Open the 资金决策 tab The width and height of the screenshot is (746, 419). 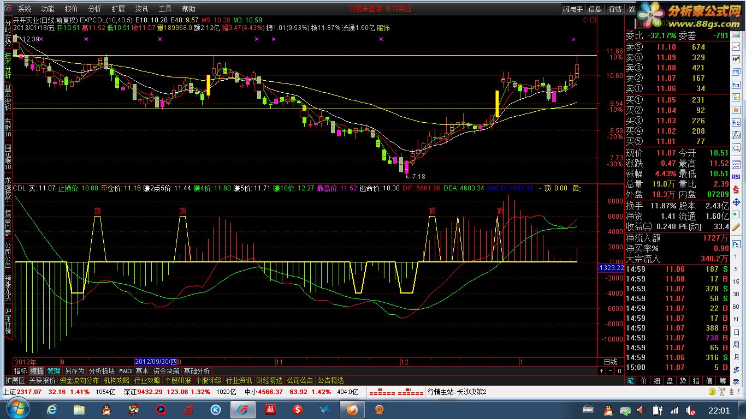click(x=165, y=371)
